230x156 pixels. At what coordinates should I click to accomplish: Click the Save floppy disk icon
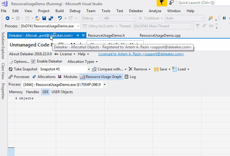coord(44,18)
